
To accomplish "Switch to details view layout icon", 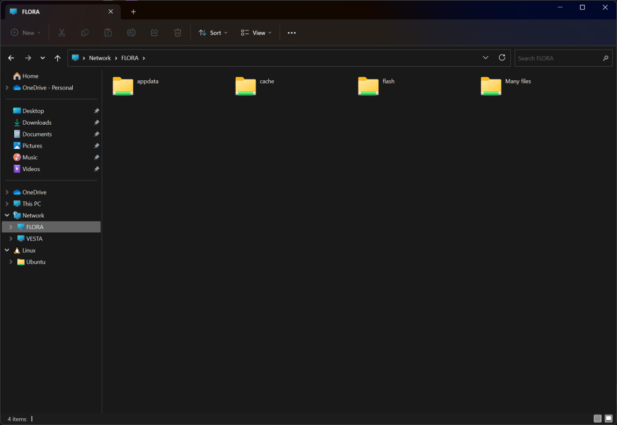I will [597, 418].
